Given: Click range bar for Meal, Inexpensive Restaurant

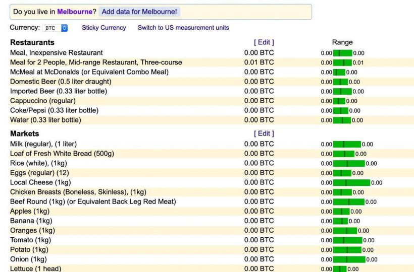Looking at the screenshot, I should pos(342,53).
